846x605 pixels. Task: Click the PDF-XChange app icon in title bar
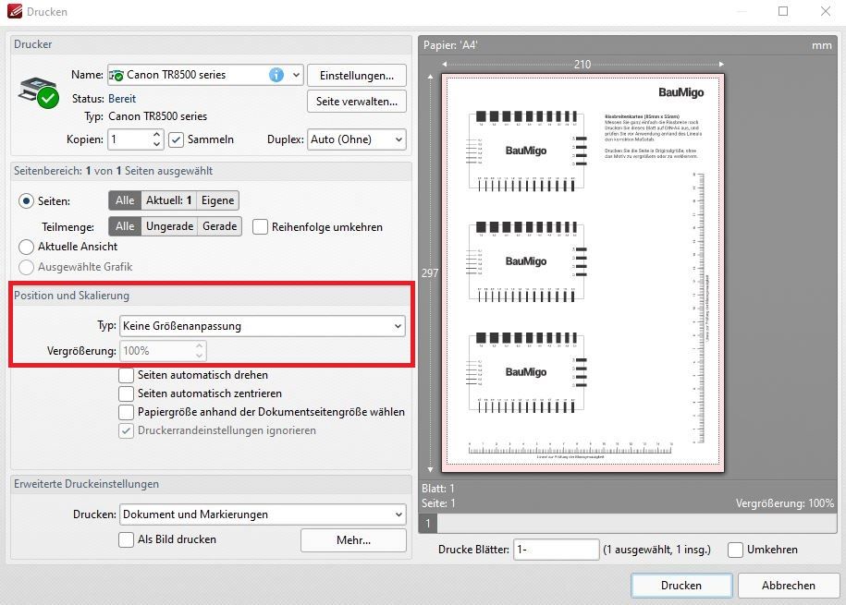tap(15, 11)
